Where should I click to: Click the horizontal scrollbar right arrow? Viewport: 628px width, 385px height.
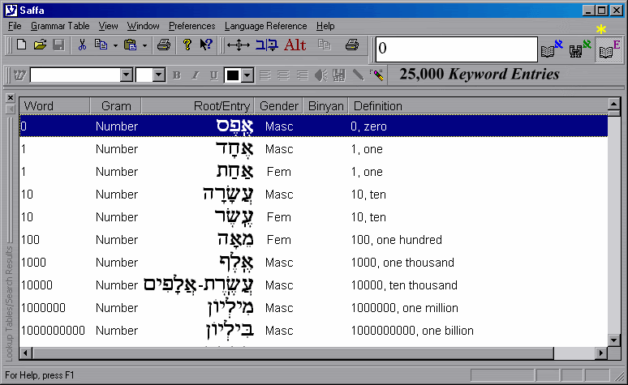[x=600, y=353]
